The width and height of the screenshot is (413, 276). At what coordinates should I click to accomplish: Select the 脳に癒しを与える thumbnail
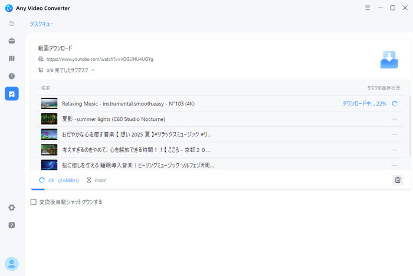[x=49, y=165]
